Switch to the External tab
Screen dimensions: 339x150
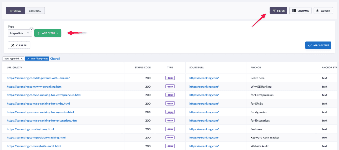[35, 11]
